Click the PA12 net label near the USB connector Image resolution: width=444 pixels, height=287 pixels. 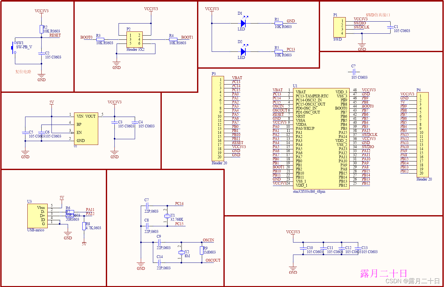coord(90,214)
